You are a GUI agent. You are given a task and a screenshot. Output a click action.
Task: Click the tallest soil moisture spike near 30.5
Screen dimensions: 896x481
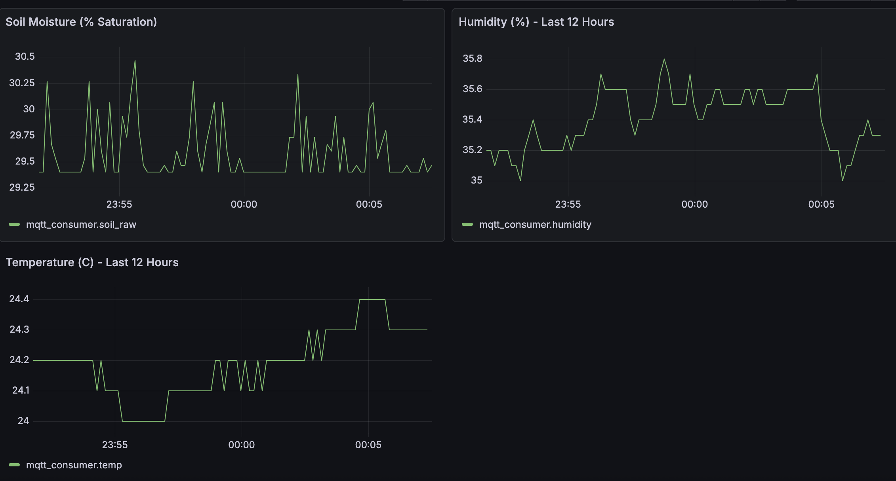[x=135, y=61]
